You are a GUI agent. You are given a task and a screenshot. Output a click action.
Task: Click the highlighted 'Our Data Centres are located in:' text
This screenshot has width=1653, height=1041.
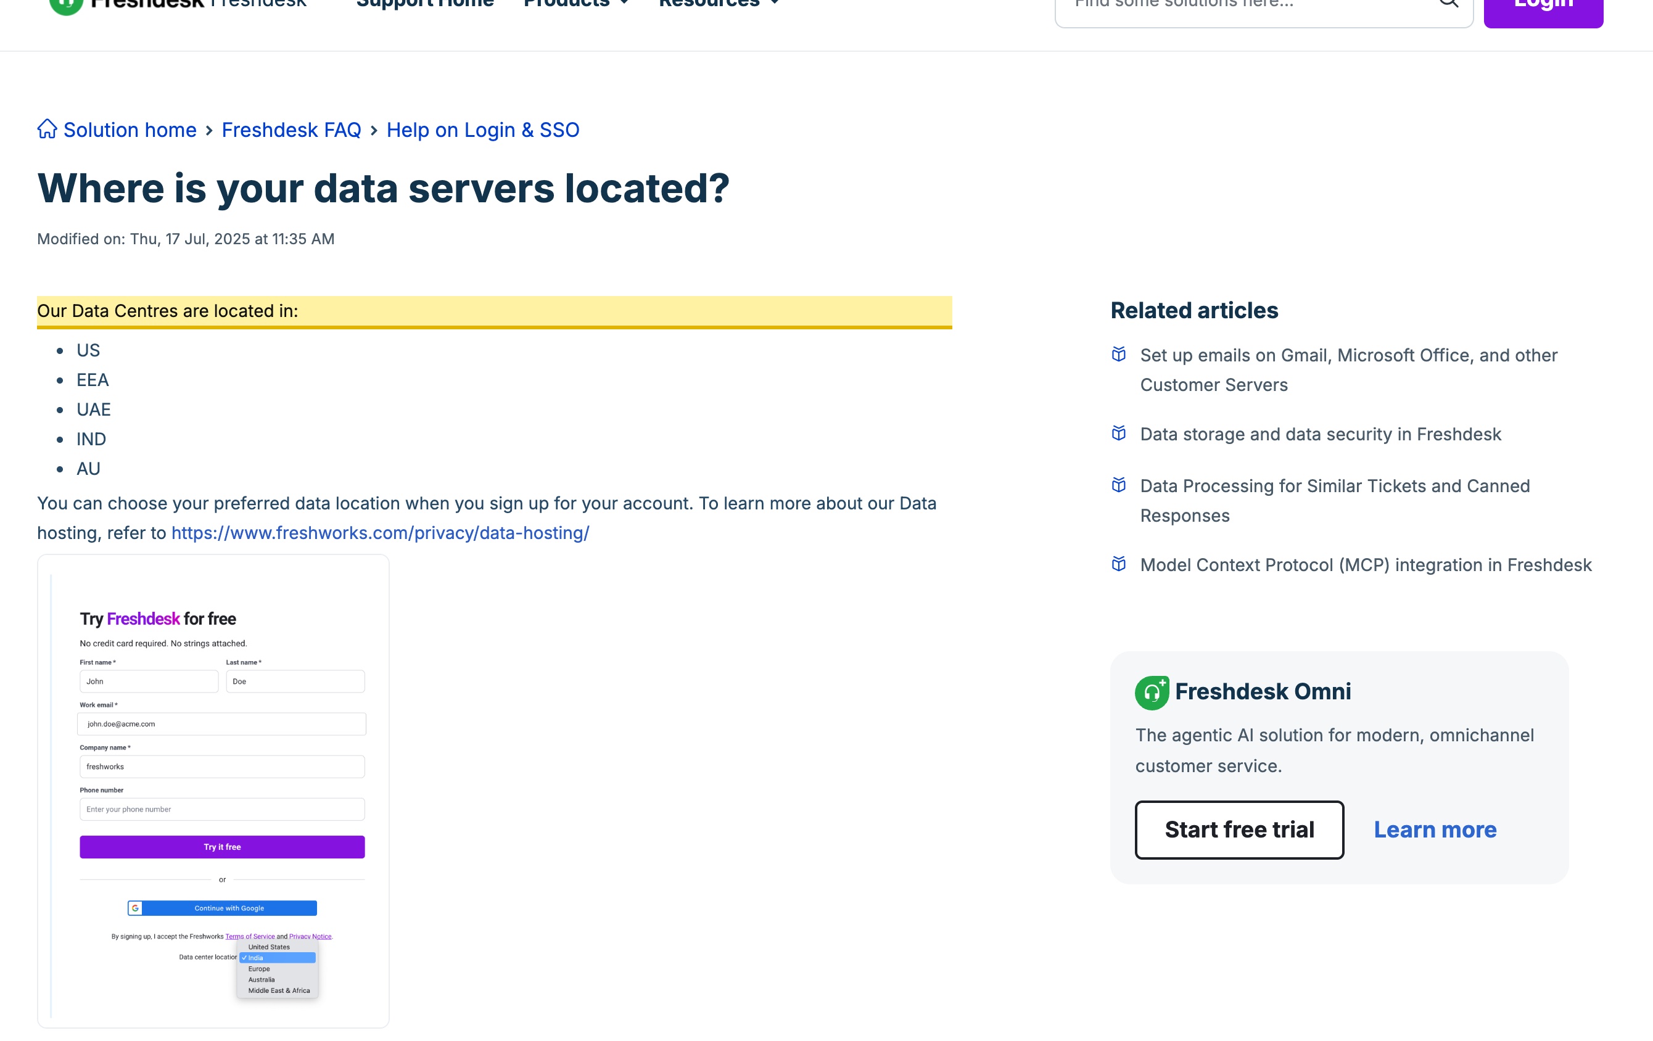(x=168, y=311)
